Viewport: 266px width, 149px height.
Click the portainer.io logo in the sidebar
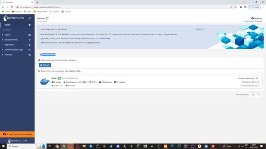[x=14, y=18]
